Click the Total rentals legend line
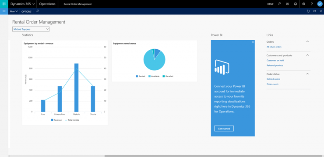 click(66, 120)
